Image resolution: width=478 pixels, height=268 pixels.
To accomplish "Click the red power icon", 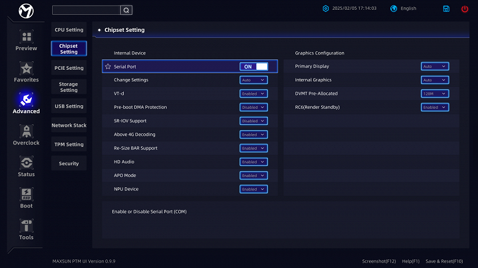I will click(465, 9).
